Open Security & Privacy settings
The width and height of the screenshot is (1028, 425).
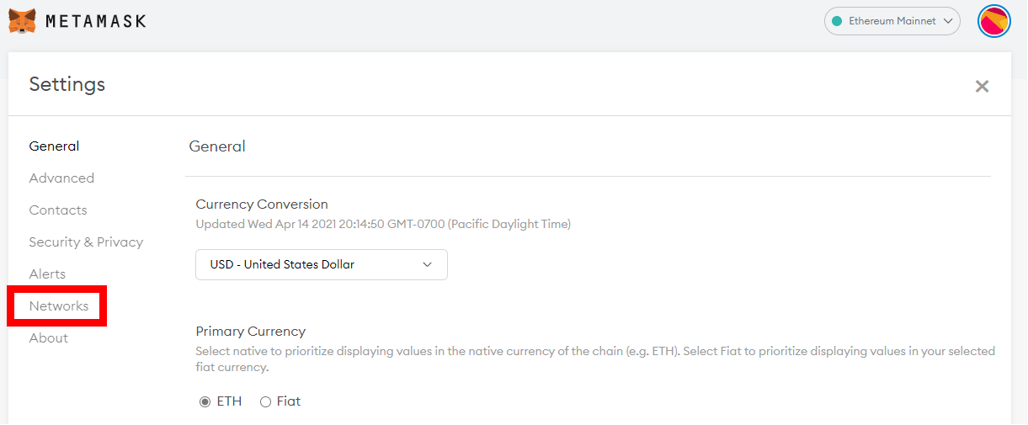click(x=86, y=242)
